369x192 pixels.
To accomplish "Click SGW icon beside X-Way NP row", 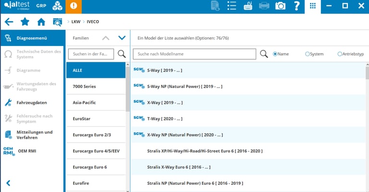I will [x=139, y=135].
